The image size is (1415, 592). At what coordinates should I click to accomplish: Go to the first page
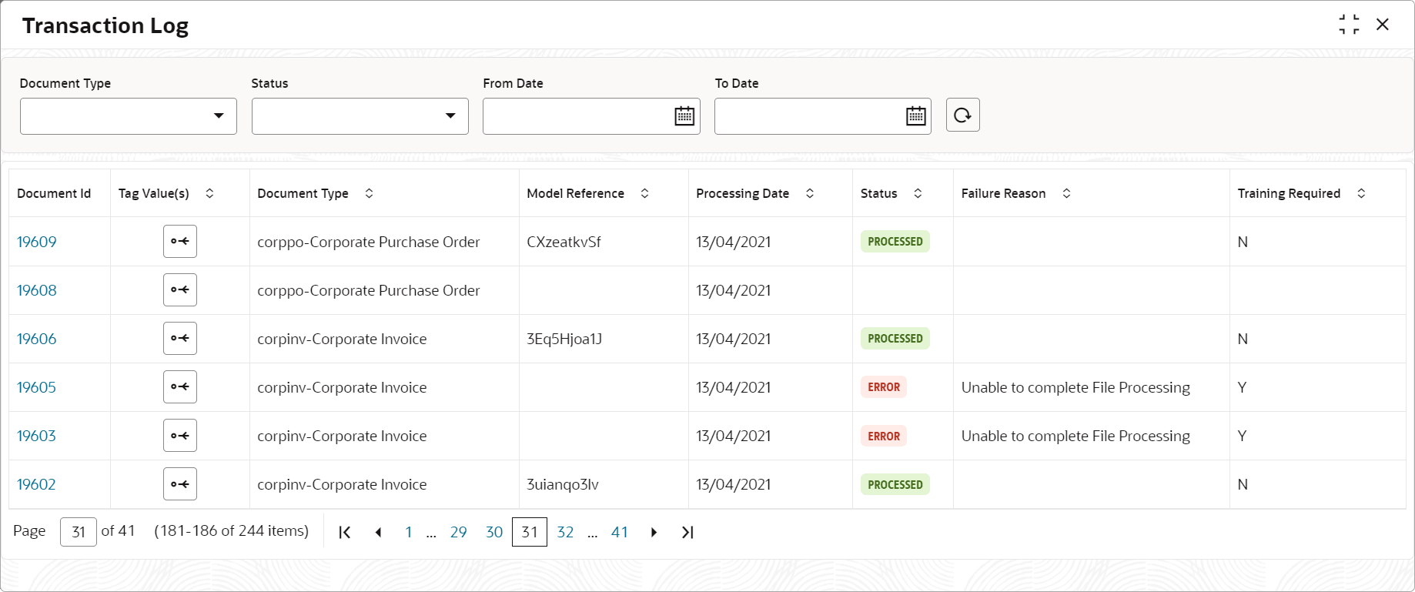point(345,532)
